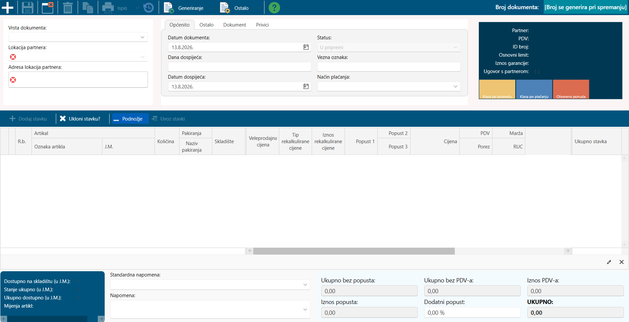This screenshot has width=629, height=322.
Task: Click the Ukupno stavka column header
Action: (597, 142)
